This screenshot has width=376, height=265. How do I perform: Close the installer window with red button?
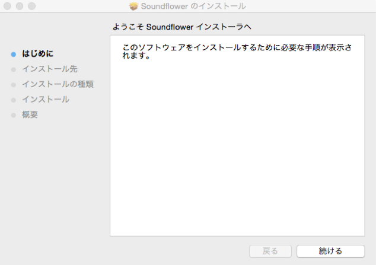point(8,6)
